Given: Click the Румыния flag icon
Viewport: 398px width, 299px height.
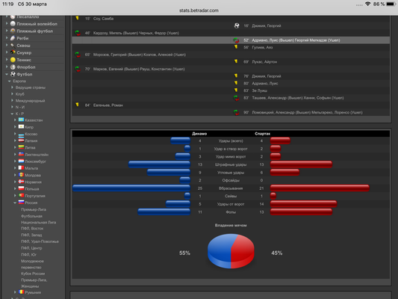Looking at the screenshot, I should pos(21,292).
